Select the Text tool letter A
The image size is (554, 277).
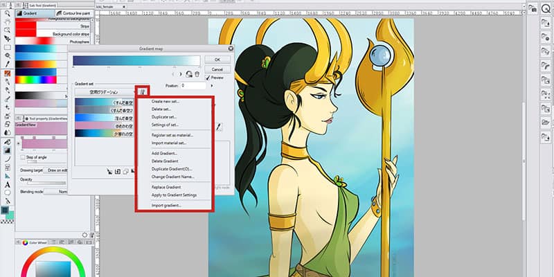[x=8, y=184]
